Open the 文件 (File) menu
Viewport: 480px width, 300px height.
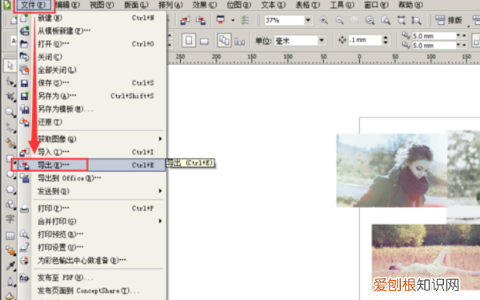34,5
